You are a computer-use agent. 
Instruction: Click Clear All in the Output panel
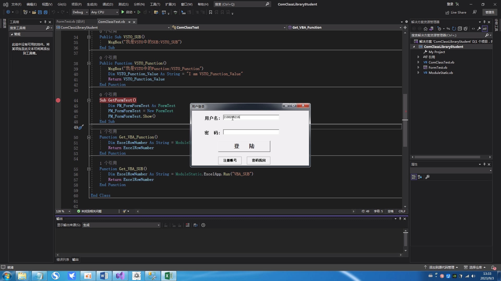pyautogui.click(x=187, y=225)
